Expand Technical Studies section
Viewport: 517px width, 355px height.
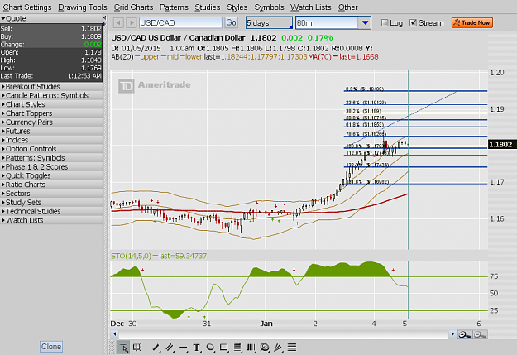[x=51, y=212]
